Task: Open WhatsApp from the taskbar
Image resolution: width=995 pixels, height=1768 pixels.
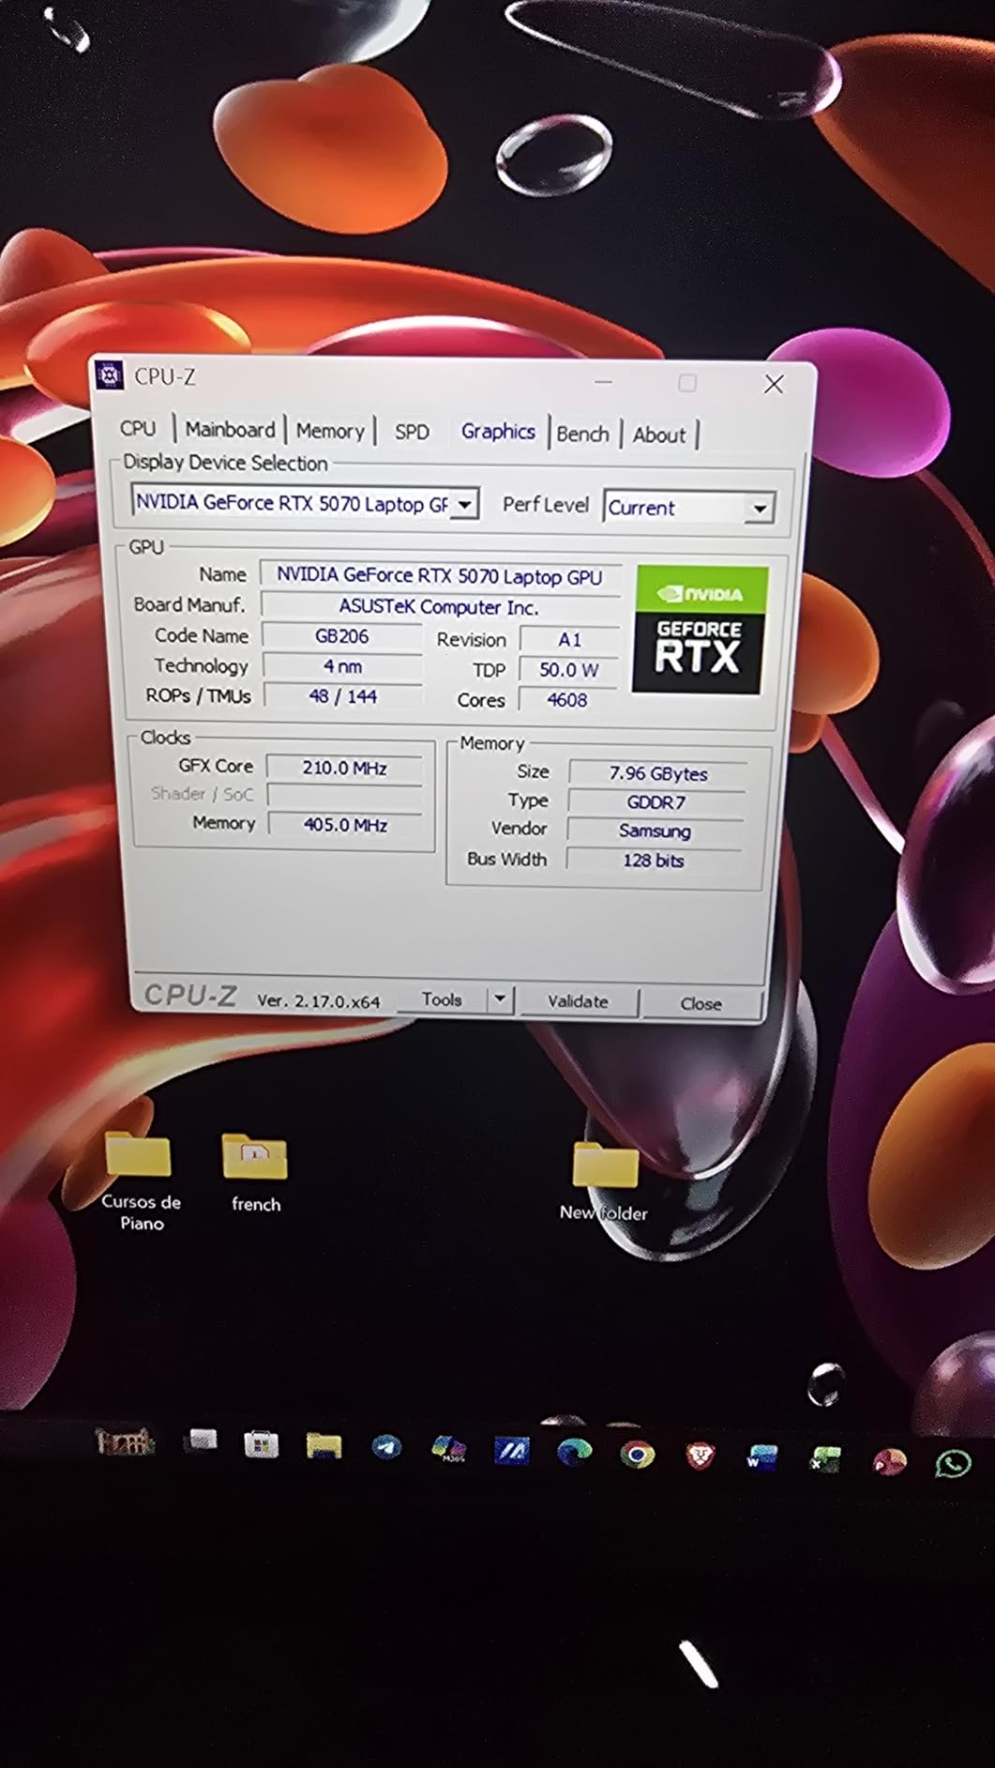Action: coord(953,1463)
